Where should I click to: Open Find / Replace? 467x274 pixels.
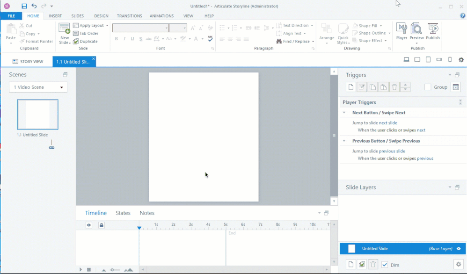pos(295,41)
